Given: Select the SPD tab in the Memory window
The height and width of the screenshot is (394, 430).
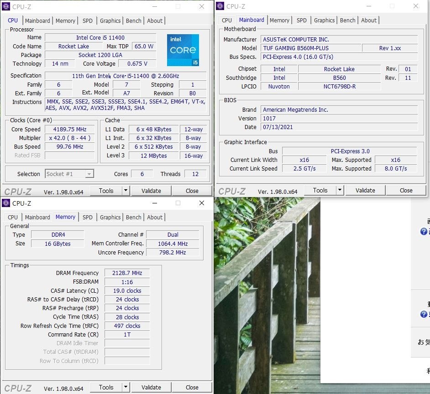Looking at the screenshot, I should coord(88,217).
